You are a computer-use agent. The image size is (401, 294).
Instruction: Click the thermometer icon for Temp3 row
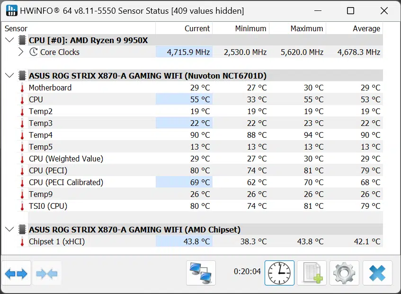(22, 123)
